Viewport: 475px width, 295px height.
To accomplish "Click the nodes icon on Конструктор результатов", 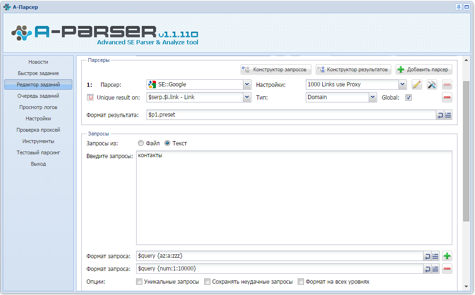I will click(x=320, y=69).
